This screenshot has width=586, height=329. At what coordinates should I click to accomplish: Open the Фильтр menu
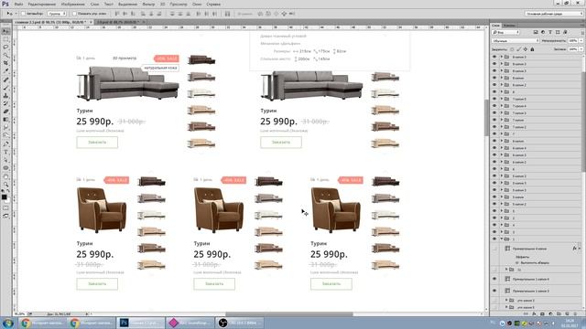pyautogui.click(x=148, y=4)
